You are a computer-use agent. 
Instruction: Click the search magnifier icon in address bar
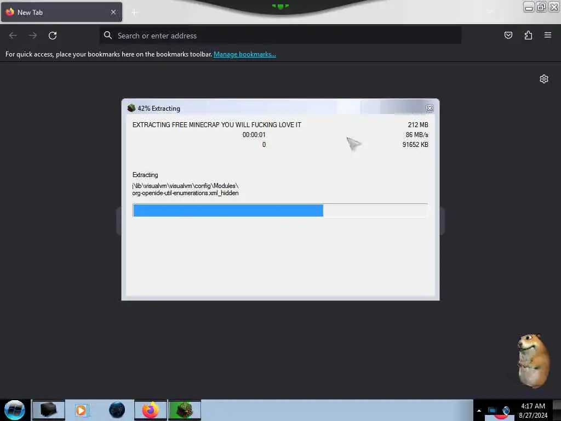(x=108, y=35)
